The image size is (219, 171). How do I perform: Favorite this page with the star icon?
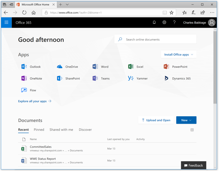pos(172,13)
